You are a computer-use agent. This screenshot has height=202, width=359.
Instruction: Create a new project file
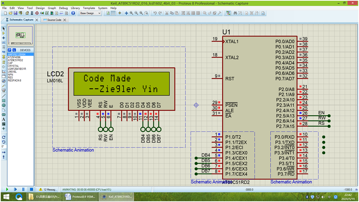tap(5, 13)
